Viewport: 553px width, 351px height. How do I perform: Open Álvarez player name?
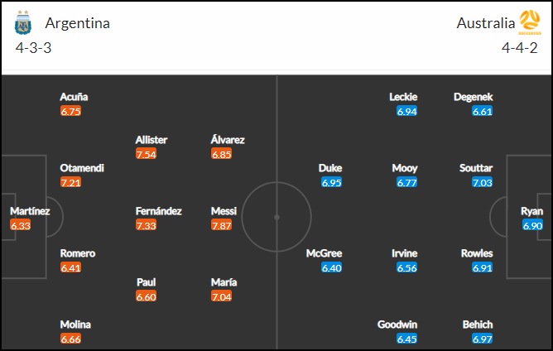(228, 140)
